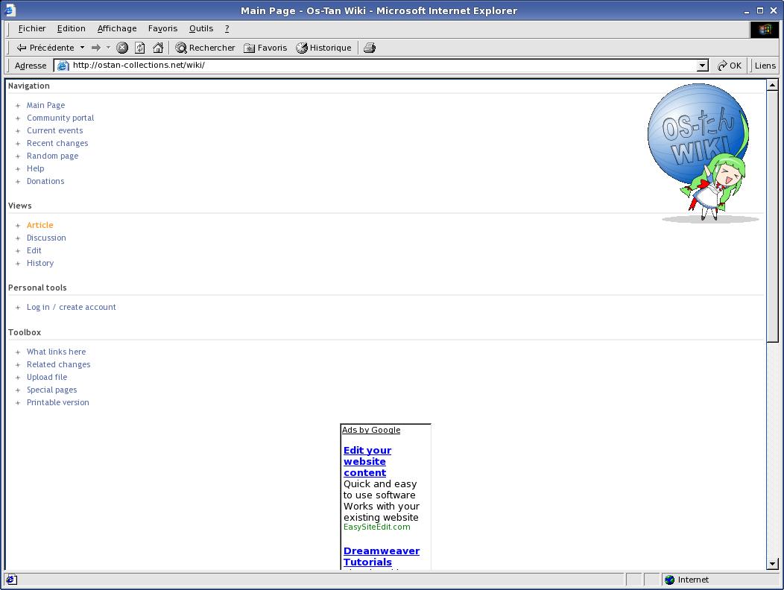This screenshot has height=590, width=784.
Task: Click the EasySiteEdit.com ad URL
Action: click(376, 527)
